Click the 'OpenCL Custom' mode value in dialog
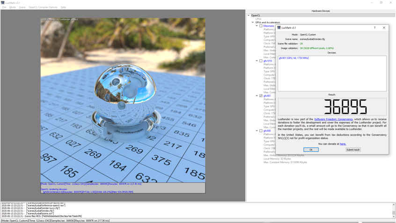This screenshot has width=396, height=223. (308, 35)
